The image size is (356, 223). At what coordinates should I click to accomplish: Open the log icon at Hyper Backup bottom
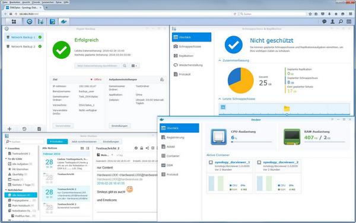coord(39,129)
